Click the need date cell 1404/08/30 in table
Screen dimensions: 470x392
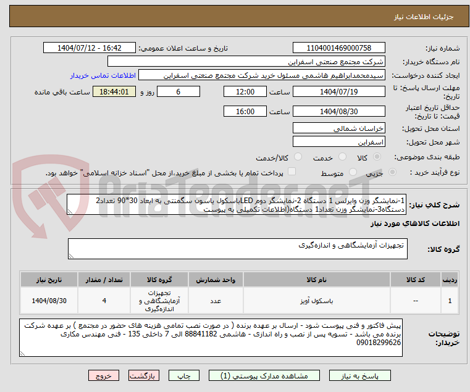point(49,301)
